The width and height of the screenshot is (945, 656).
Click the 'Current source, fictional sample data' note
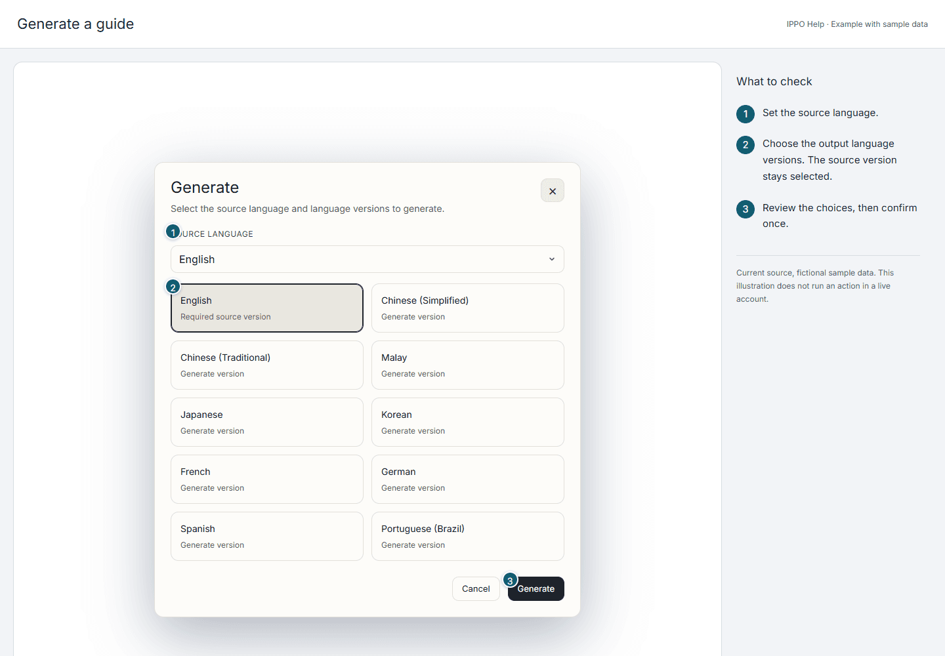815,286
